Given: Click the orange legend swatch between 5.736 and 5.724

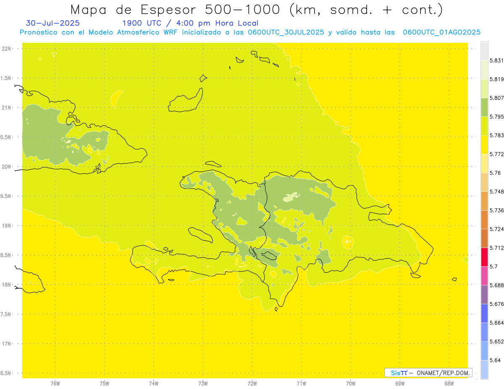Looking at the screenshot, I should [484, 219].
